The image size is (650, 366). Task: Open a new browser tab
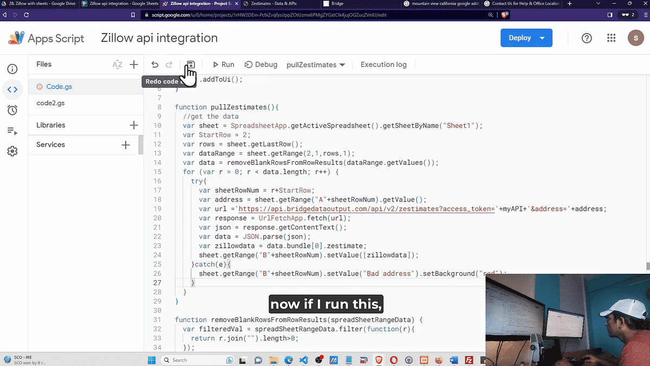569,3
